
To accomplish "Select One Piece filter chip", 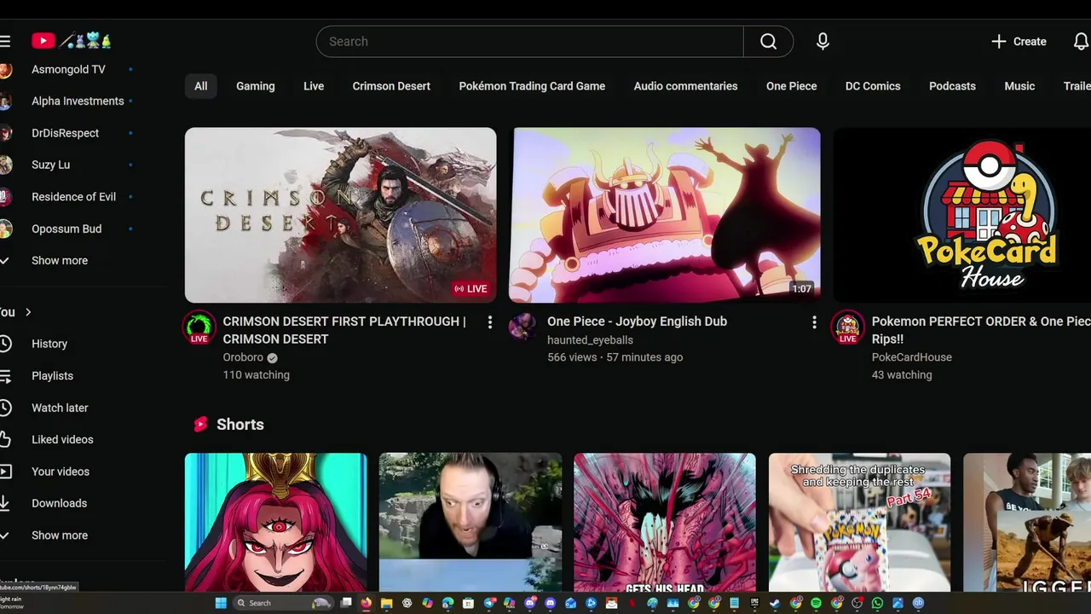I will point(791,86).
